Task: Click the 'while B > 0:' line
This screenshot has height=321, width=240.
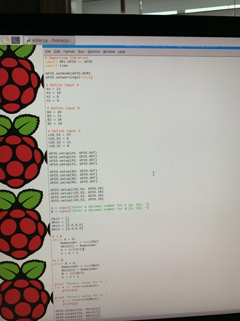Action: click(x=65, y=263)
